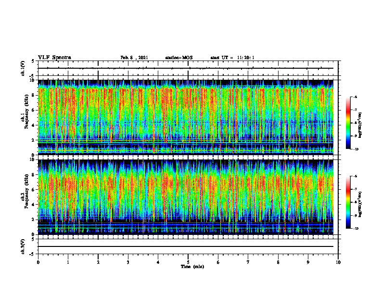Click inside the ch.1 frequency spectrogram panel

pos(185,117)
